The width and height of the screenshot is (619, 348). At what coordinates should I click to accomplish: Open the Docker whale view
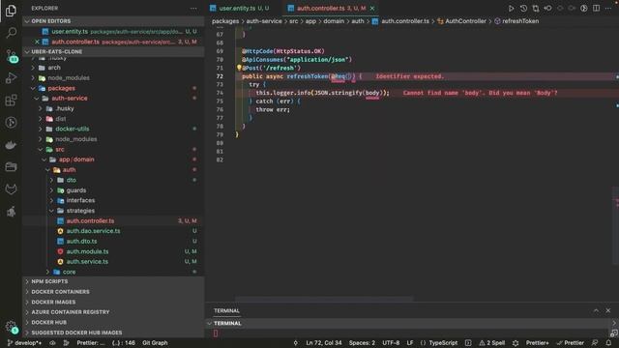pos(11,145)
